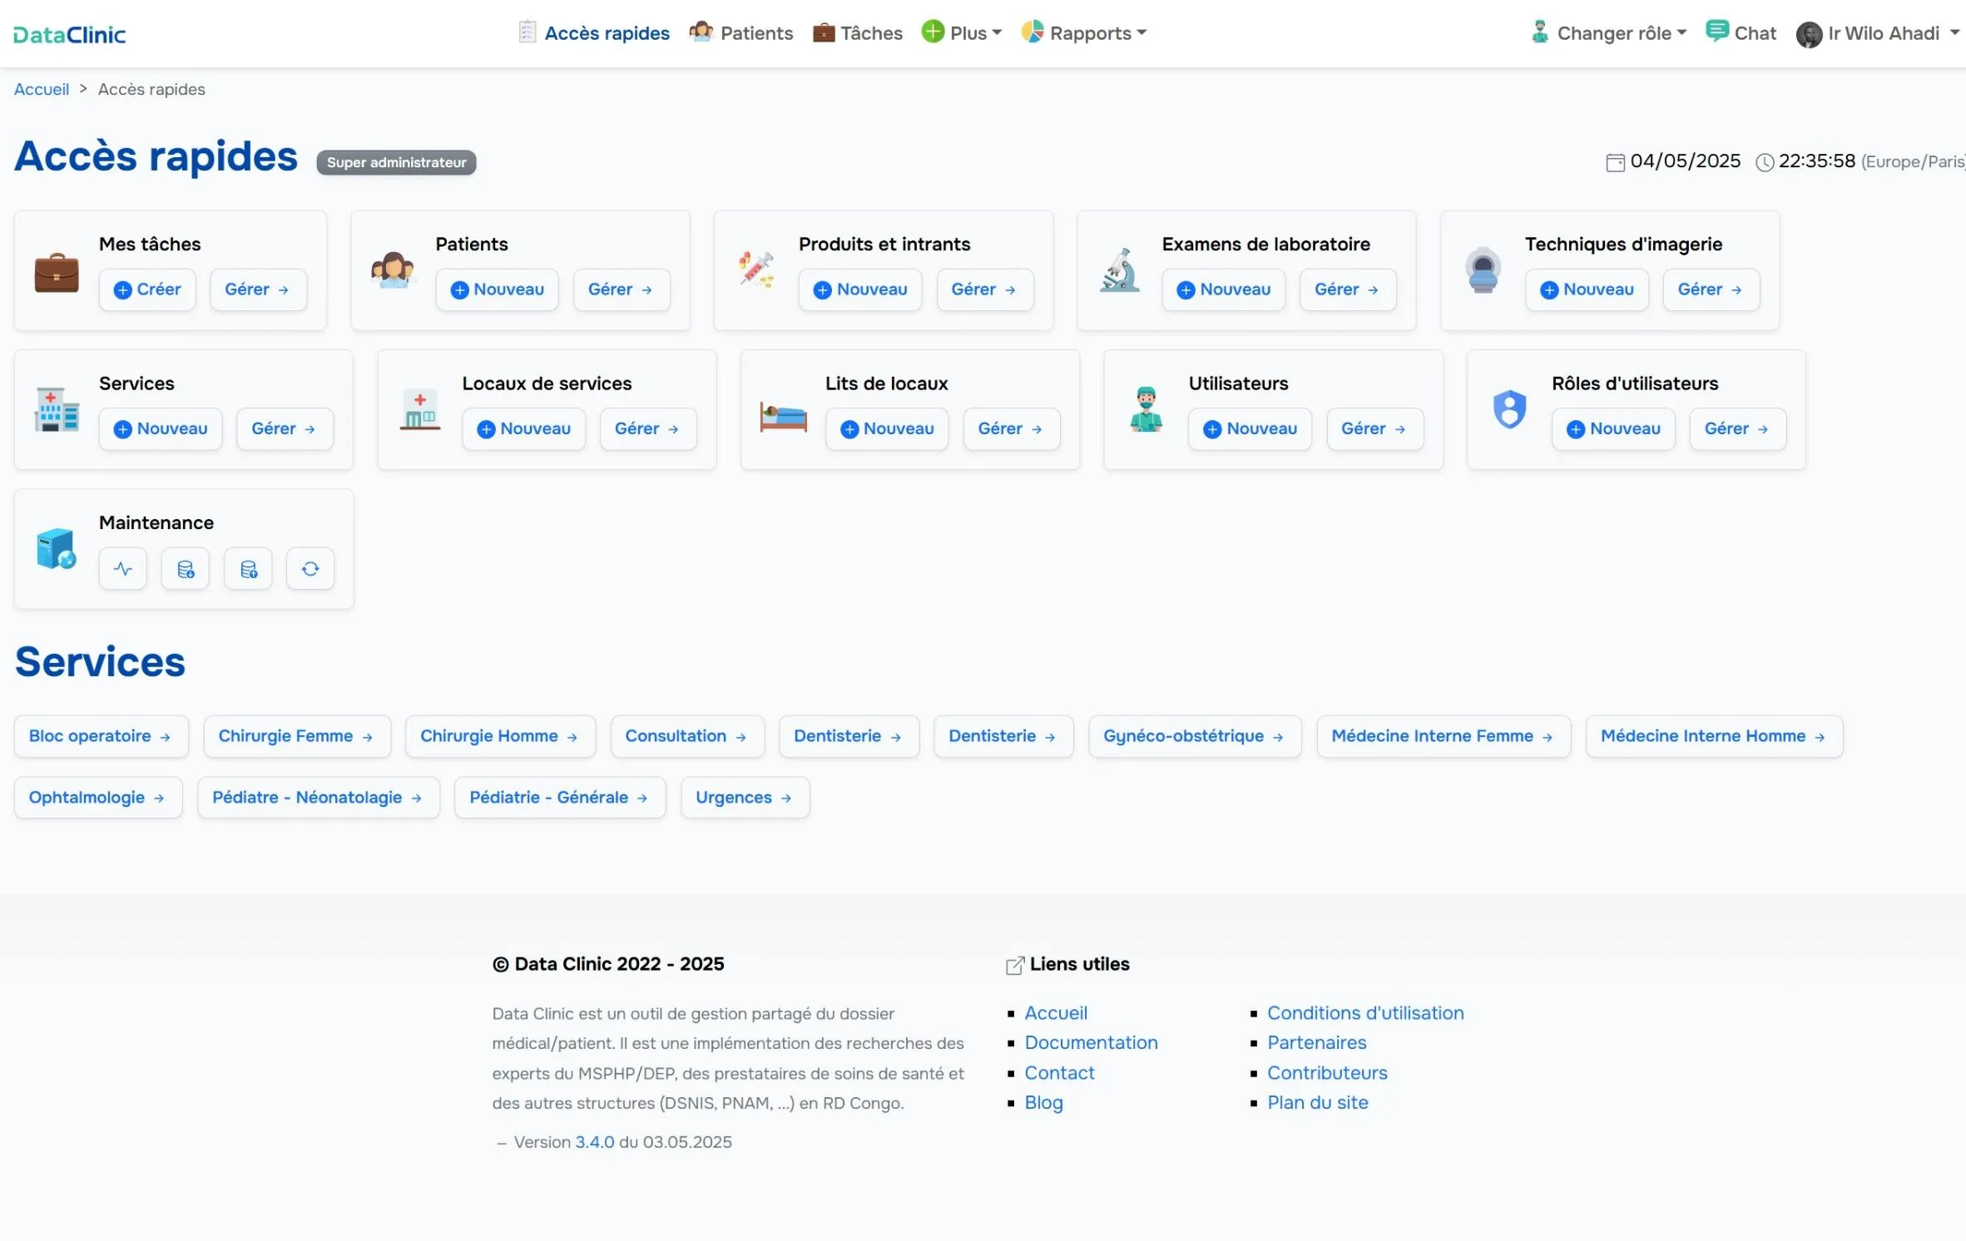Click the calendar icon beside the date

coord(1615,162)
